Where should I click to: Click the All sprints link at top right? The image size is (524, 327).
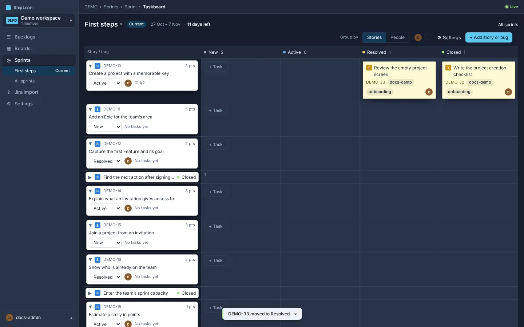point(508,25)
